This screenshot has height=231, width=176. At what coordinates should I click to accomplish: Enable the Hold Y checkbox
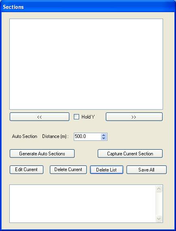pyautogui.click(x=76, y=117)
